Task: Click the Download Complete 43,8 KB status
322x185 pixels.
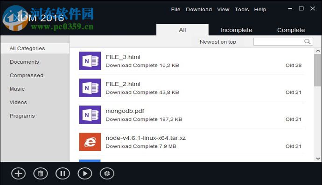Action: 142,92
